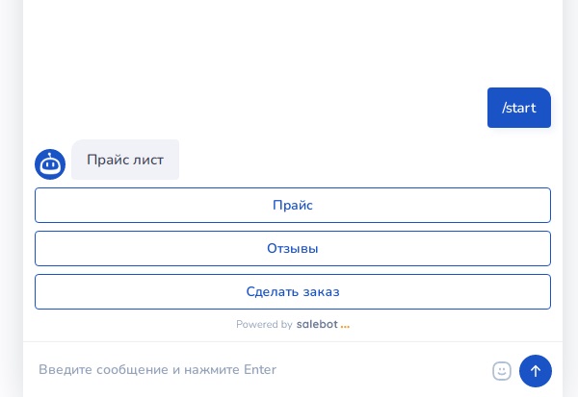Screen dimensions: 578x397
Task: Click the bot avatar icon
Action: coord(50,164)
